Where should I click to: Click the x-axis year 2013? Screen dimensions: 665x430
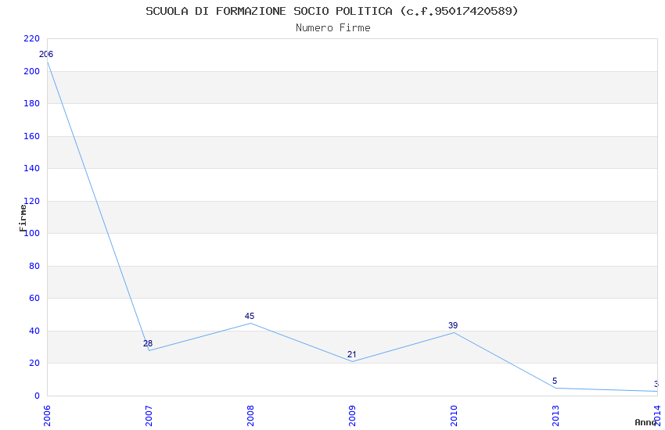click(x=555, y=416)
